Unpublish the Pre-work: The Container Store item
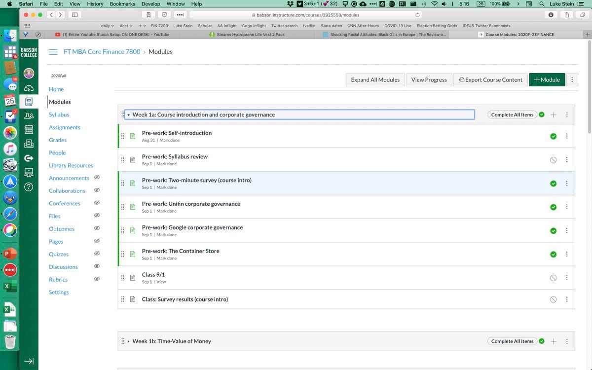Viewport: 592px width, 370px height. 553,255
